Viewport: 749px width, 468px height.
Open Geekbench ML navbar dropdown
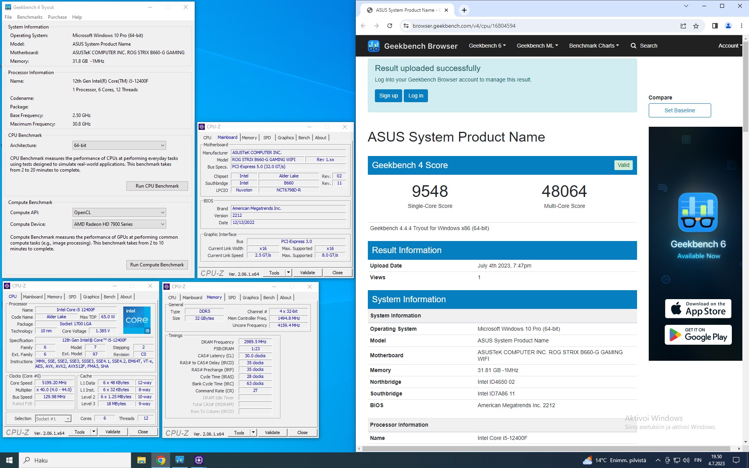537,46
